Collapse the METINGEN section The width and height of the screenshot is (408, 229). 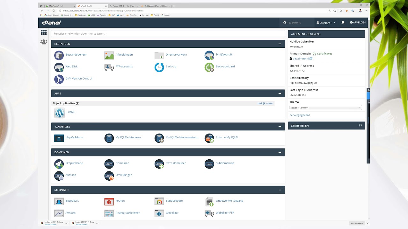tap(280, 190)
